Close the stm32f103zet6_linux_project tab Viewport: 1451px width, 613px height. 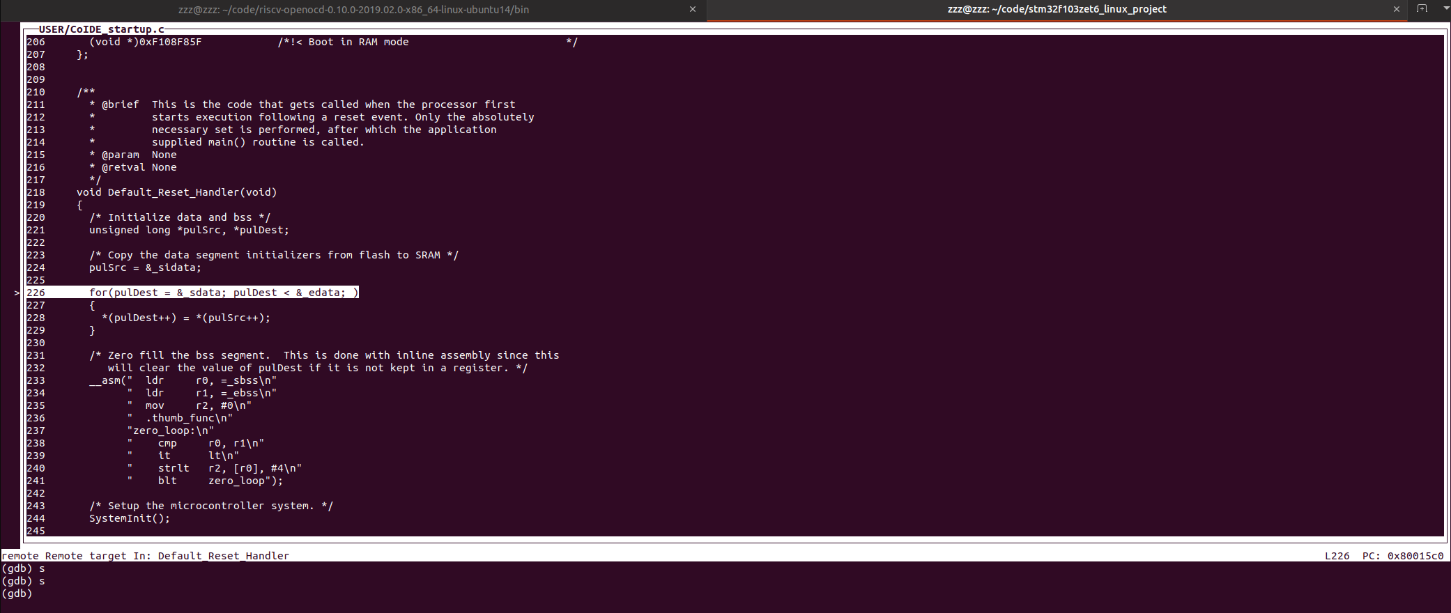click(1396, 10)
